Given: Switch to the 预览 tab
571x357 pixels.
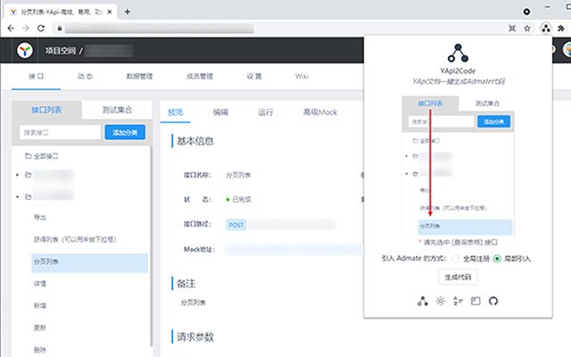Looking at the screenshot, I should pyautogui.click(x=176, y=112).
